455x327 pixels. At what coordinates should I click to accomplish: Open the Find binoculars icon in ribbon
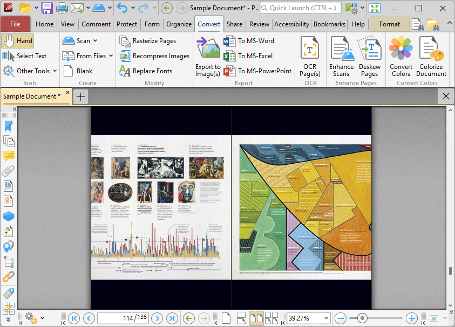point(418,25)
